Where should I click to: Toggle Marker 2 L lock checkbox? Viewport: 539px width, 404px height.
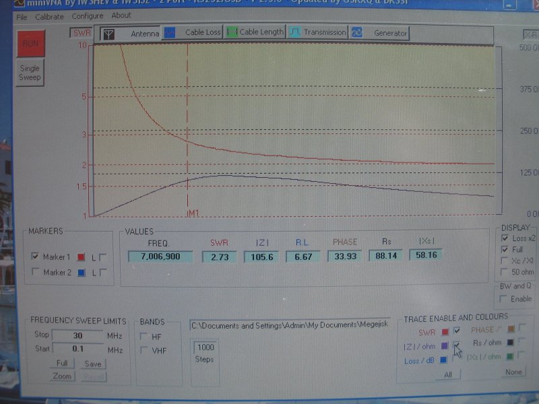102,273
